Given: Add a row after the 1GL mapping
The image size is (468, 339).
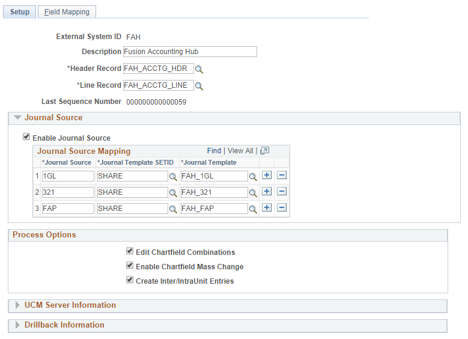Looking at the screenshot, I should pyautogui.click(x=267, y=175).
